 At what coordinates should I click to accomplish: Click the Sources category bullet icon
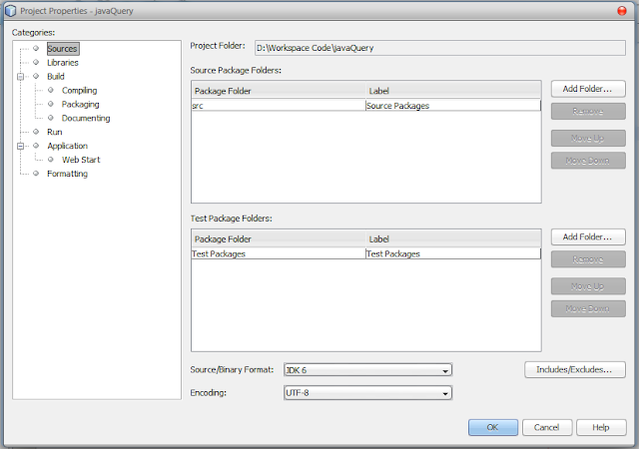pos(36,49)
